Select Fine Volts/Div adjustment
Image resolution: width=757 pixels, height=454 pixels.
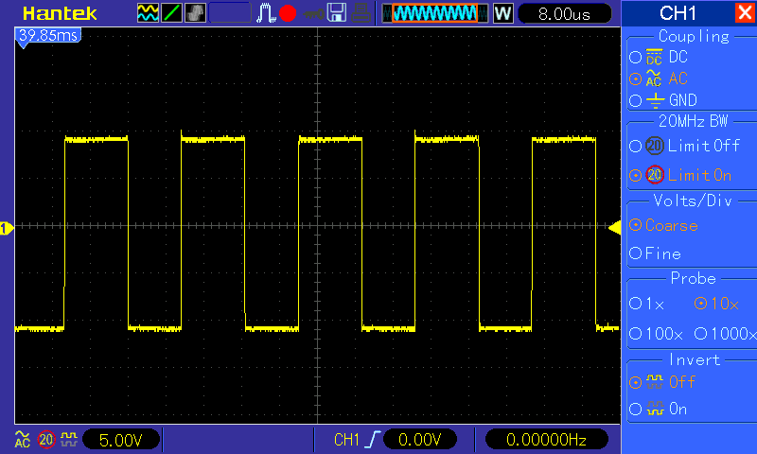pyautogui.click(x=655, y=253)
